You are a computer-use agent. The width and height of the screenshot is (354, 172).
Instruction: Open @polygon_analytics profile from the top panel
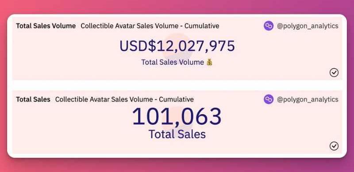click(x=308, y=26)
